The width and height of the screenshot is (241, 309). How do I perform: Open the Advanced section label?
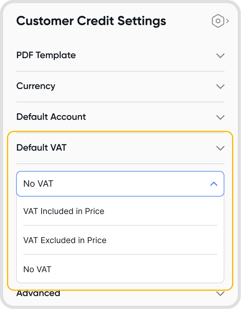click(38, 293)
